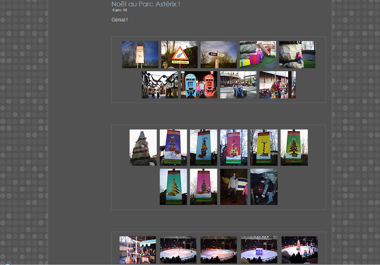This screenshot has height=265, width=380.
Task: Open the green banner with Christmas tree
Action: click(294, 148)
